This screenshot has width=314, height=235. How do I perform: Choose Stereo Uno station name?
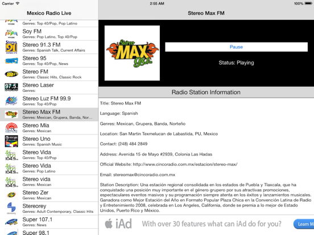pyautogui.click(x=36, y=139)
